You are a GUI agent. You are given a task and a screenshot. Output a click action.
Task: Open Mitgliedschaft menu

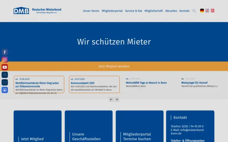tap(154, 11)
